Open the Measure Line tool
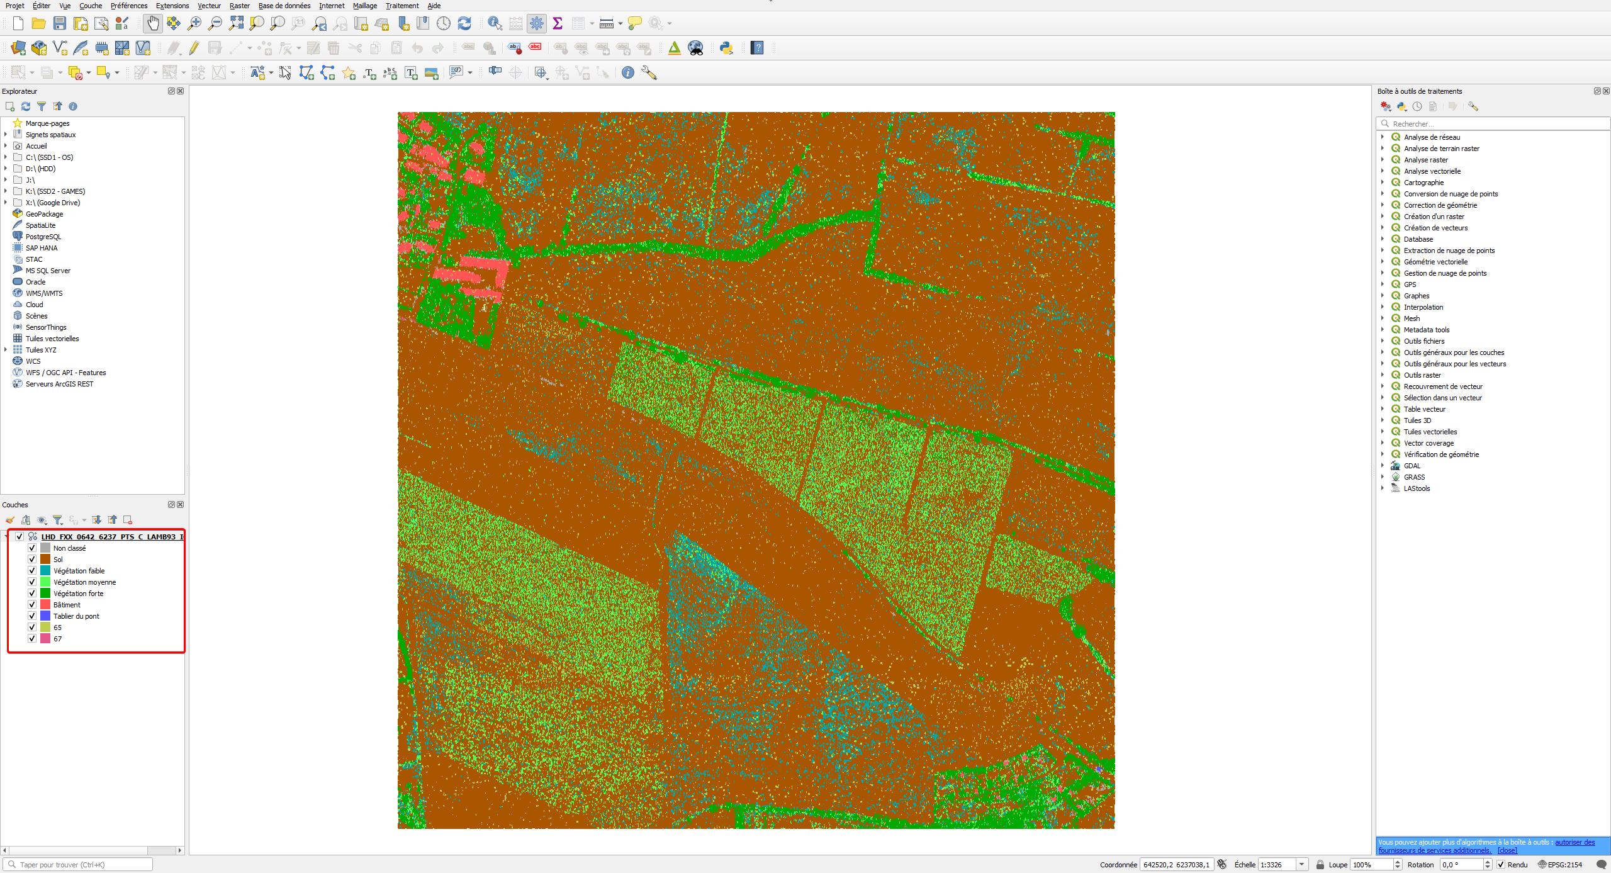The height and width of the screenshot is (873, 1611). click(x=607, y=23)
